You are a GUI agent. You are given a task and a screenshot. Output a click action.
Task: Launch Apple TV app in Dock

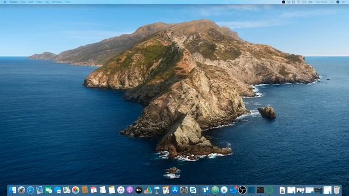pos(139,190)
